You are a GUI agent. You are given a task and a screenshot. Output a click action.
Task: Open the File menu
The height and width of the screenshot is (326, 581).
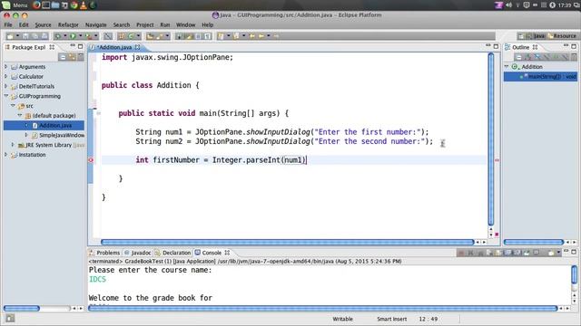8,24
